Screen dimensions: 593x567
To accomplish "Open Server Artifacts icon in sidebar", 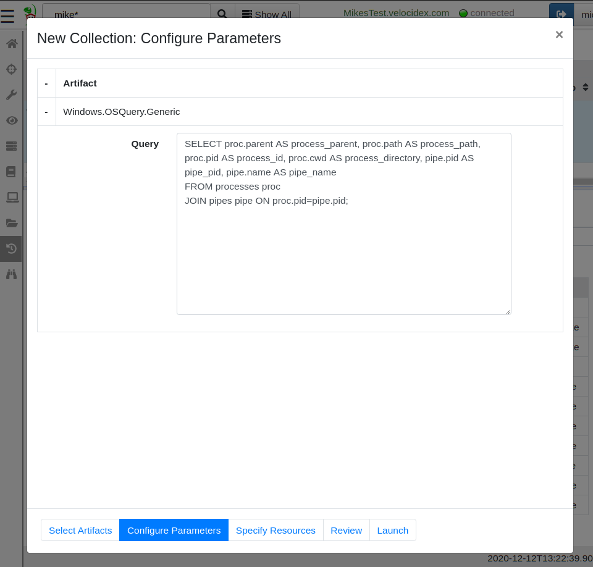I will (11, 146).
